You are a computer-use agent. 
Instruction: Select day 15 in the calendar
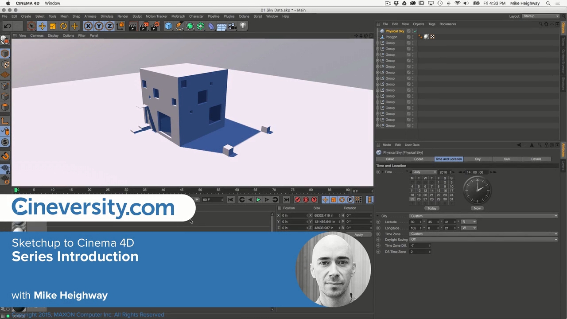point(439,191)
